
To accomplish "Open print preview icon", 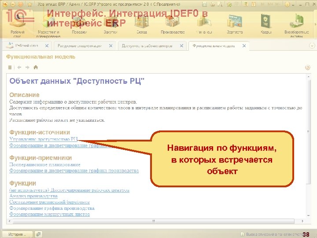I will [x=220, y=4].
